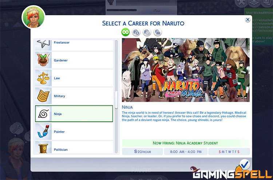Click the Now Hiring: Ninja Academy Student banner

186,143
